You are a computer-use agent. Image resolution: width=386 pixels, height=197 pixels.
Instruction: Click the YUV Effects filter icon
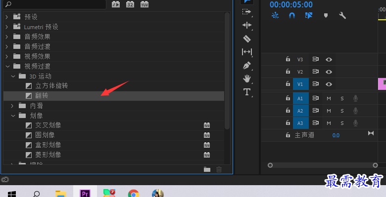coord(145,4)
